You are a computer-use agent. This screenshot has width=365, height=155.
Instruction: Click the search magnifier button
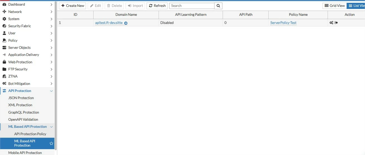tap(218, 6)
